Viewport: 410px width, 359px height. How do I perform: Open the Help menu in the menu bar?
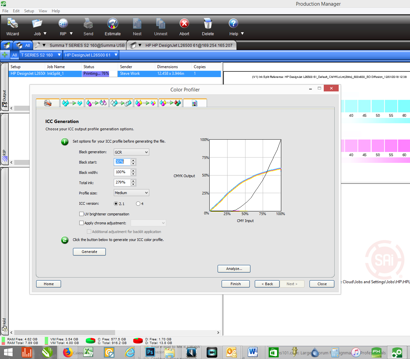point(56,11)
